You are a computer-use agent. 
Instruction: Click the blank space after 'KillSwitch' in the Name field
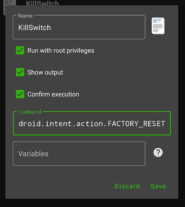point(97,28)
